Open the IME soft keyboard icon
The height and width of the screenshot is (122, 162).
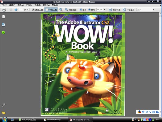[x=153, y=112]
